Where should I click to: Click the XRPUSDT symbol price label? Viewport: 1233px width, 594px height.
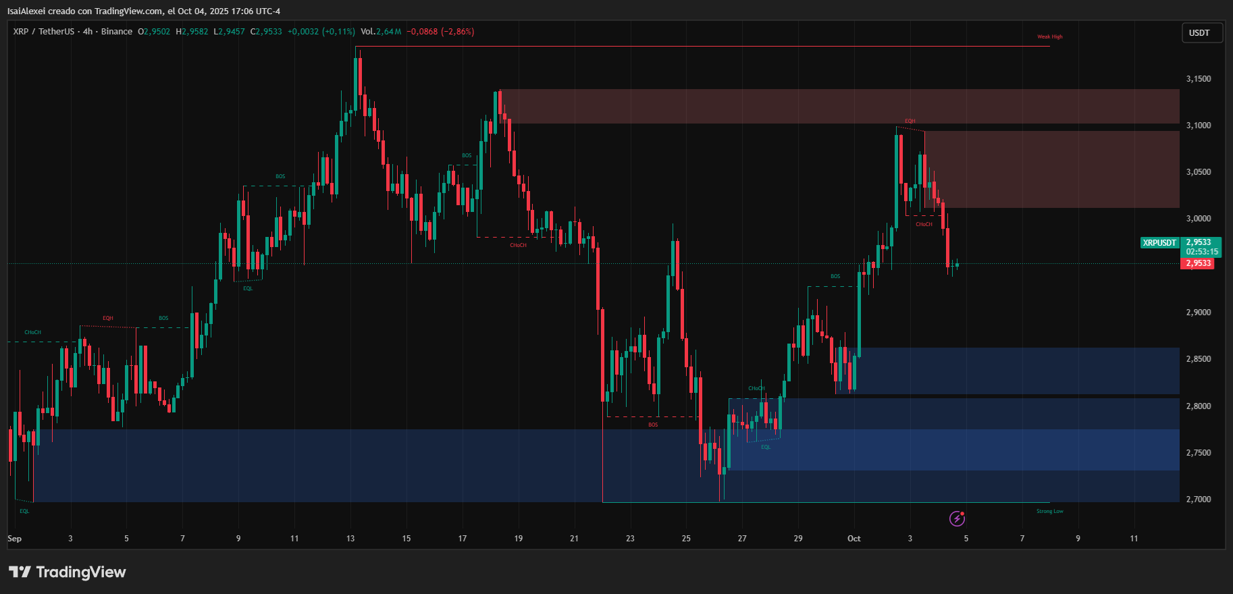[x=1159, y=243]
